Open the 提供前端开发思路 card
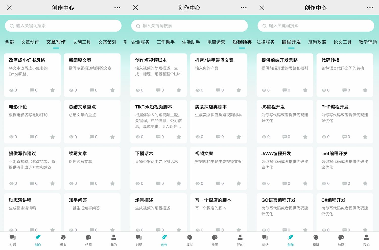The height and width of the screenshot is (250, 379). [x=285, y=75]
